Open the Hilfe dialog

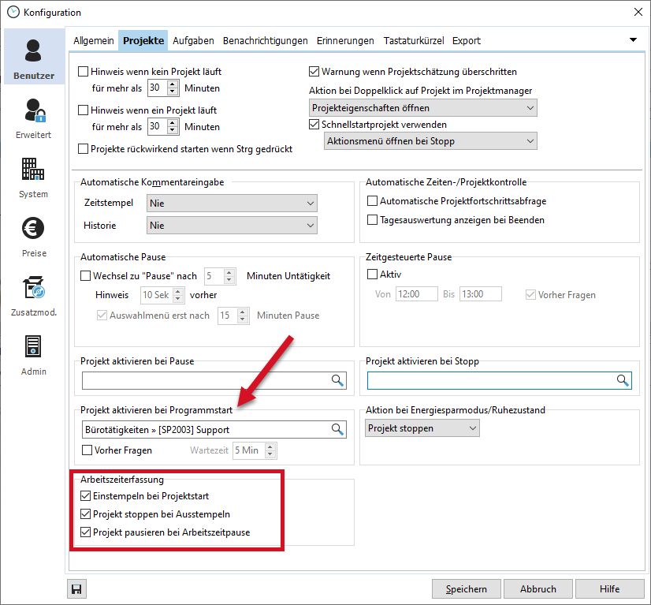pyautogui.click(x=609, y=588)
